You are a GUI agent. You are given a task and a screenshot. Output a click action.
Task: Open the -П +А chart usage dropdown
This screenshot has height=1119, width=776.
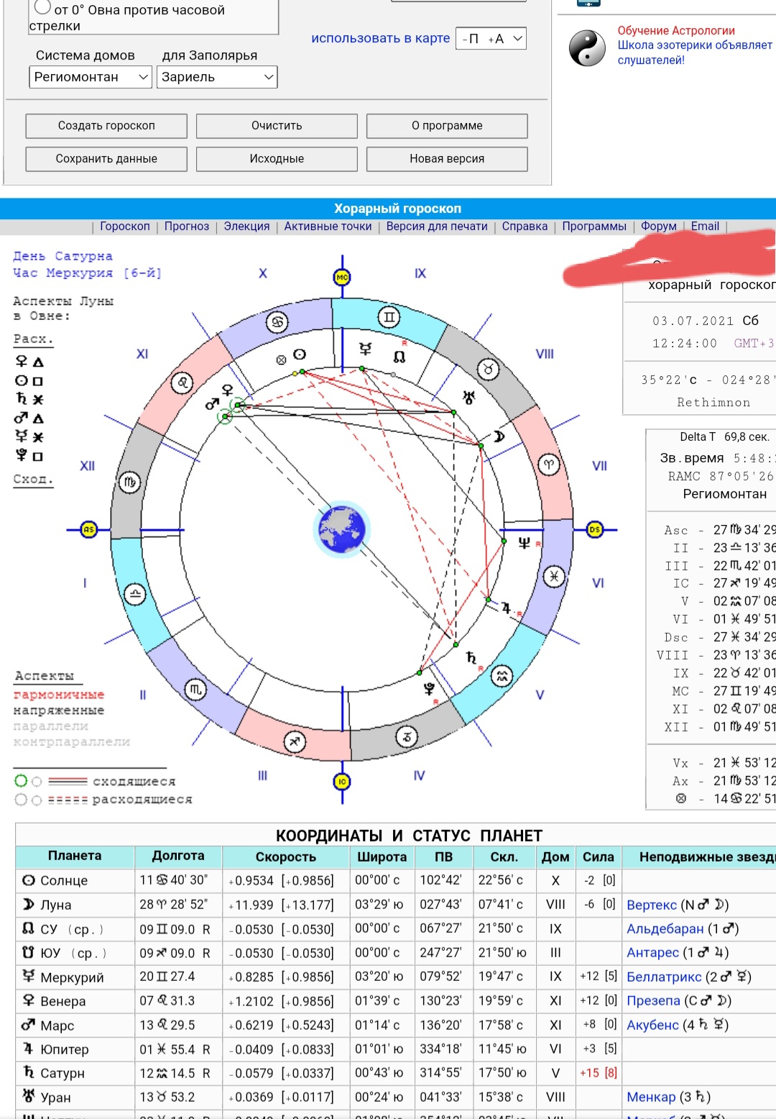(x=491, y=38)
